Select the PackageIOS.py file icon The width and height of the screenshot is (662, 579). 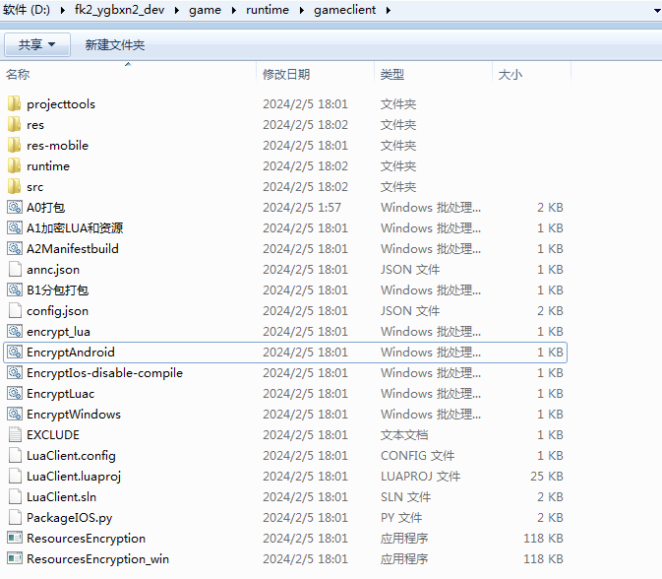[x=14, y=517]
